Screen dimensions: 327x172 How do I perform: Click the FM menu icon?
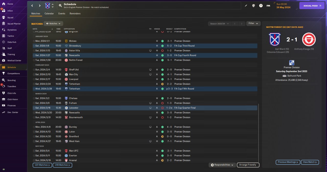[268, 6]
